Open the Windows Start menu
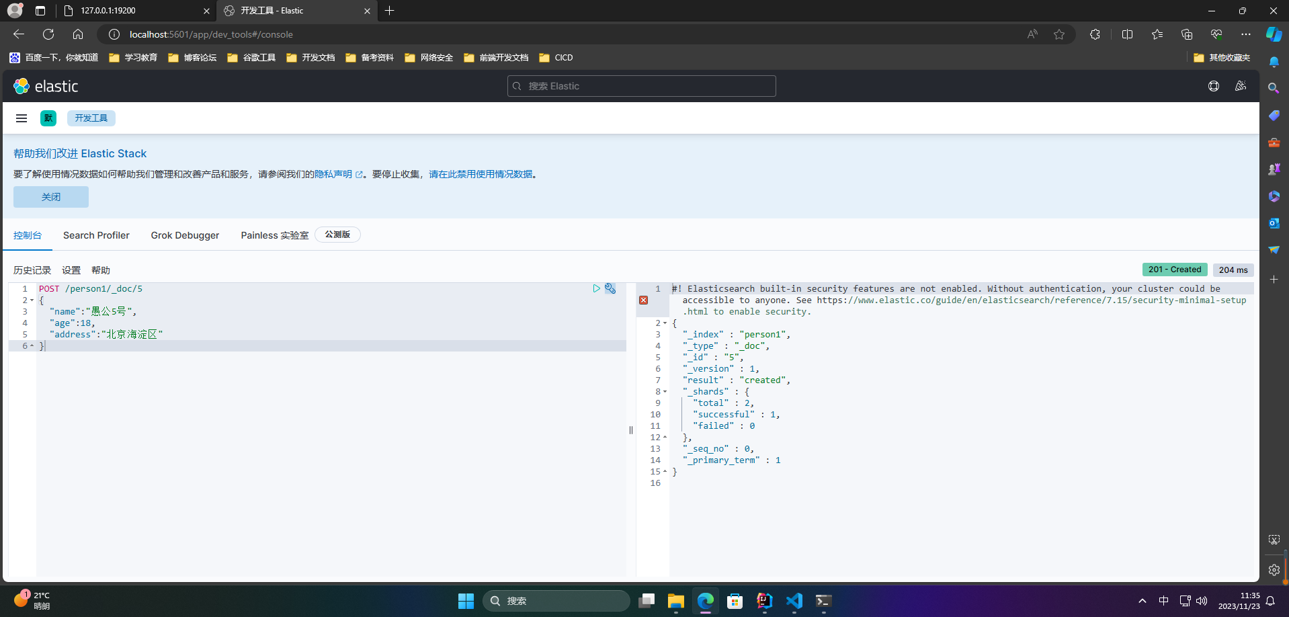1289x617 pixels. [x=466, y=601]
